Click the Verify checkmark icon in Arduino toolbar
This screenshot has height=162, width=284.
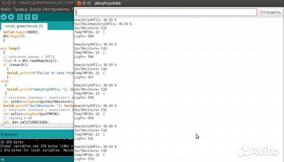(4, 17)
